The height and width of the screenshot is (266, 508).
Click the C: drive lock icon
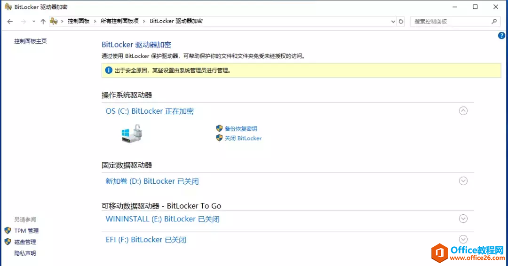(132, 133)
